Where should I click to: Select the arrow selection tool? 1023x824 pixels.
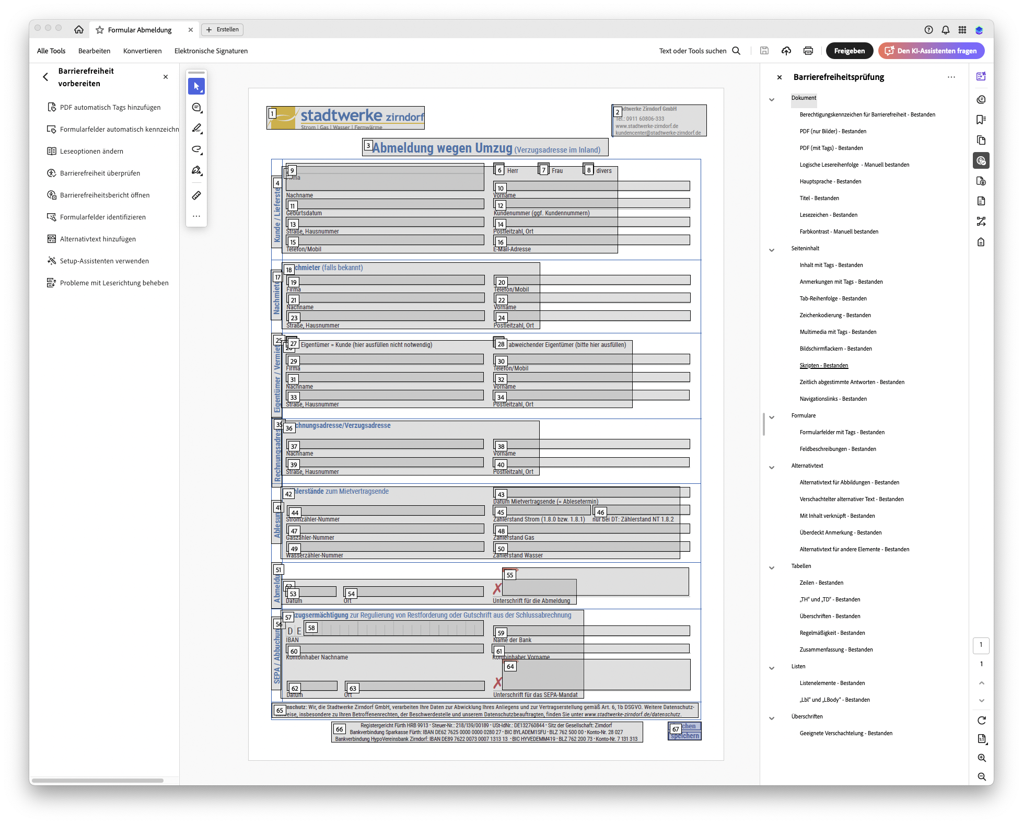196,86
